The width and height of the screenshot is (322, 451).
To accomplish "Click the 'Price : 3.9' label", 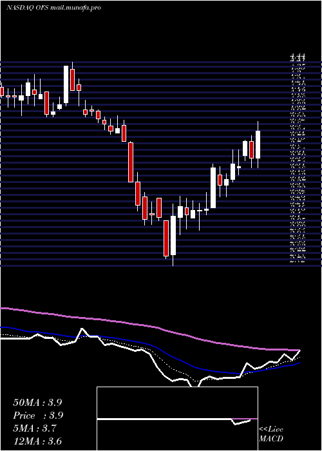I will tap(38, 416).
